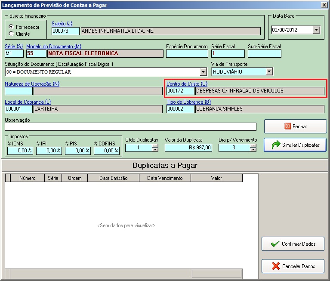Open the Centro de Custo {U} link
This screenshot has width=330, height=281.
[187, 84]
